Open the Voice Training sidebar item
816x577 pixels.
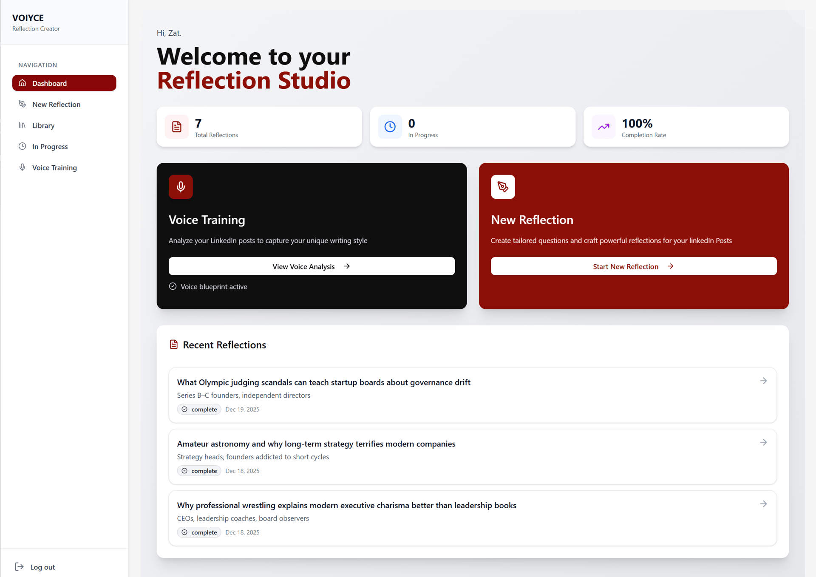coord(54,168)
